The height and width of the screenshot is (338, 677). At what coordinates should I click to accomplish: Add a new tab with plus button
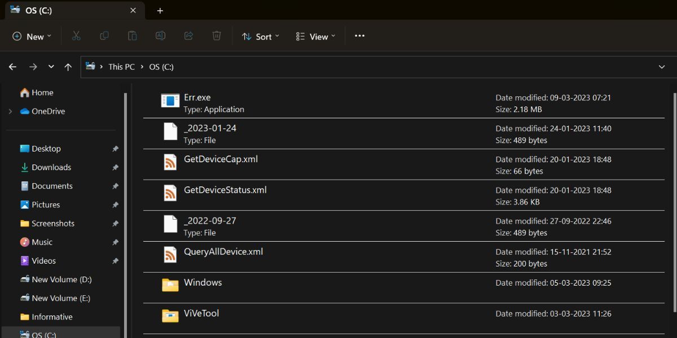click(x=160, y=11)
